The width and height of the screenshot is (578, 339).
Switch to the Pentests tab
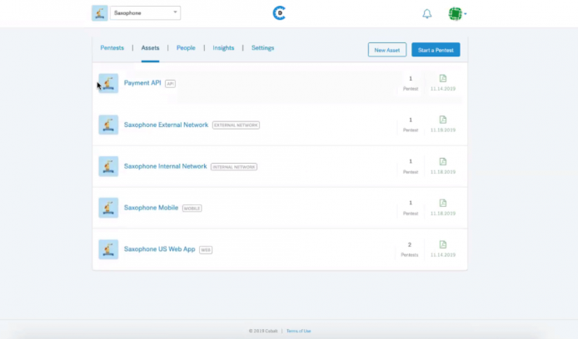pos(112,48)
